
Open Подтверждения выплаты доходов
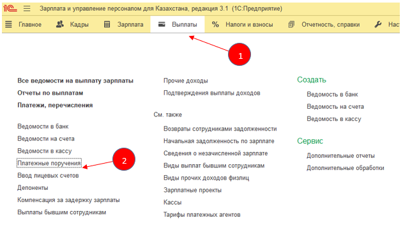pyautogui.click(x=212, y=93)
